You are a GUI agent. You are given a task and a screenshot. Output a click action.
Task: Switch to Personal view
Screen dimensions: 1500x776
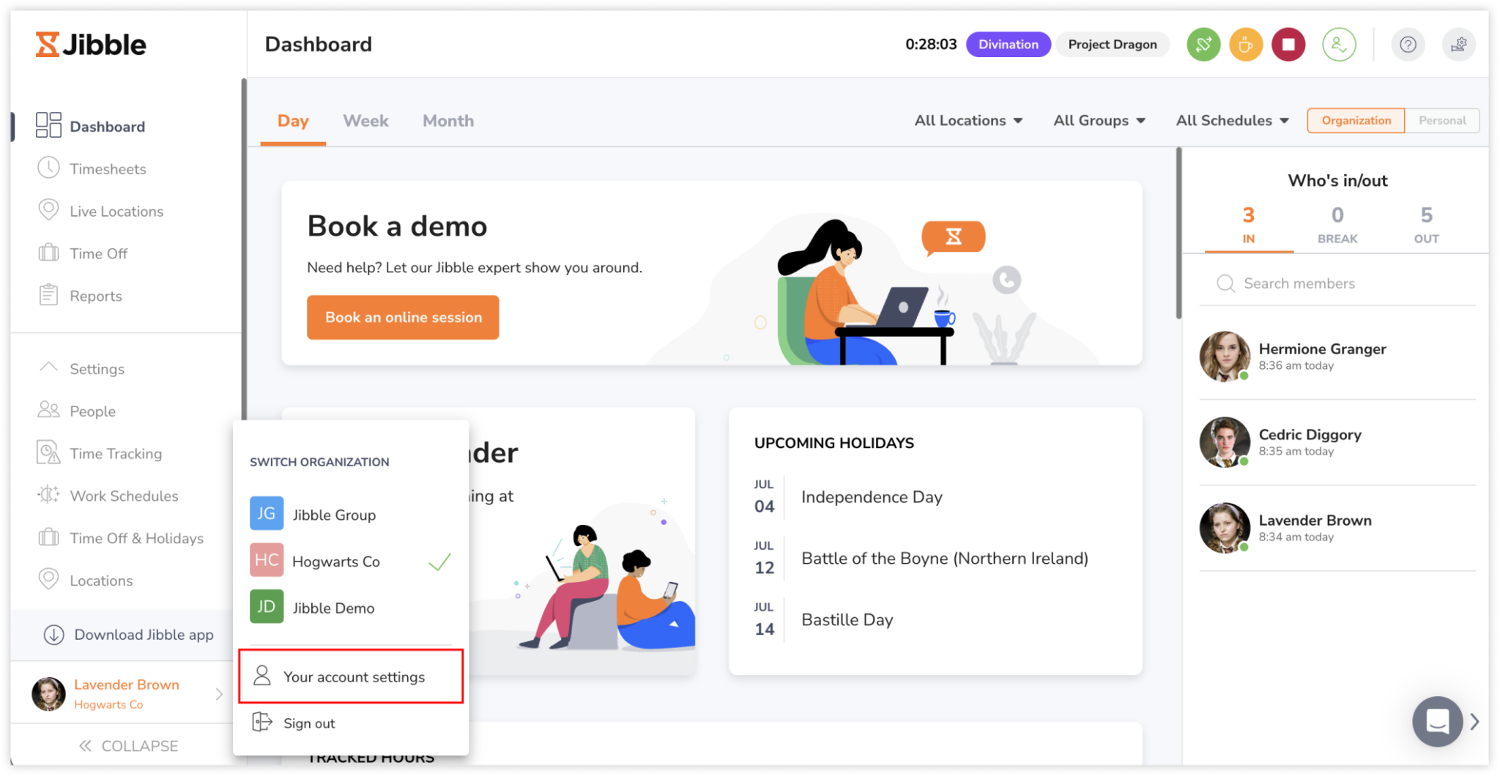coord(1441,120)
